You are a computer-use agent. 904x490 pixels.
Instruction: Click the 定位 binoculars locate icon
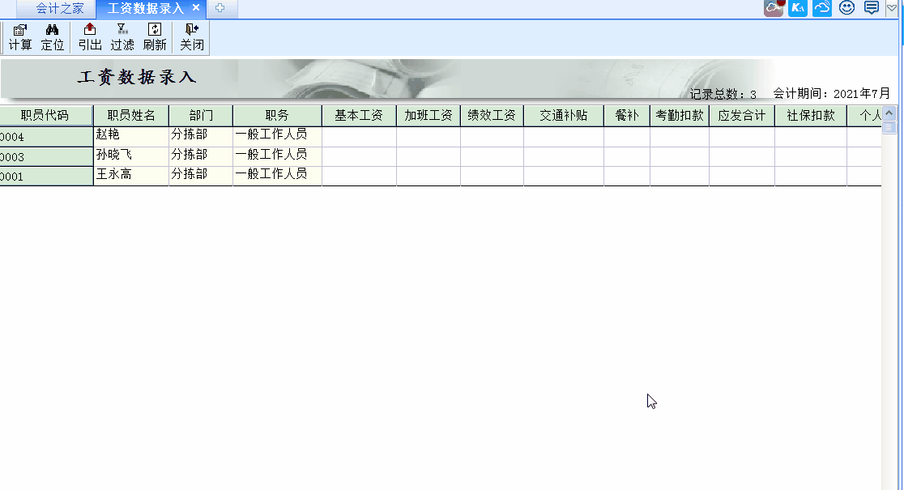tap(52, 36)
